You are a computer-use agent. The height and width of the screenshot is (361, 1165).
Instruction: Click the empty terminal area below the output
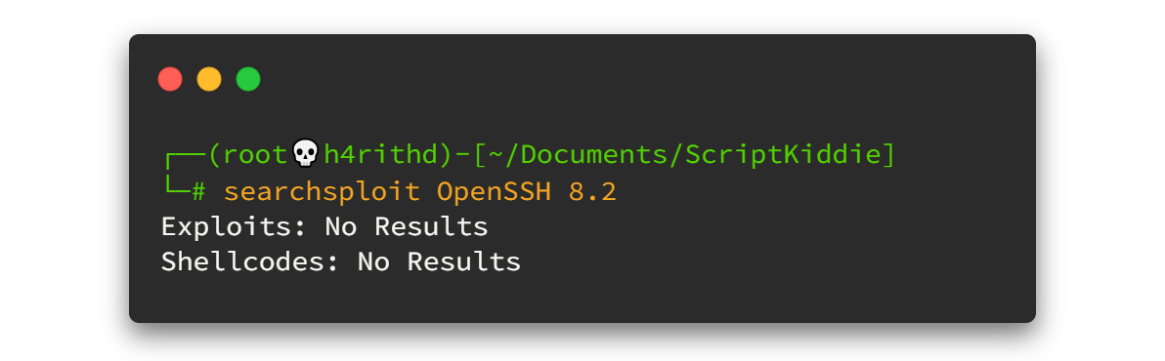582,299
